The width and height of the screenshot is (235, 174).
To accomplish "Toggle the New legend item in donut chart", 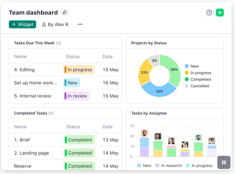I will point(192,66).
